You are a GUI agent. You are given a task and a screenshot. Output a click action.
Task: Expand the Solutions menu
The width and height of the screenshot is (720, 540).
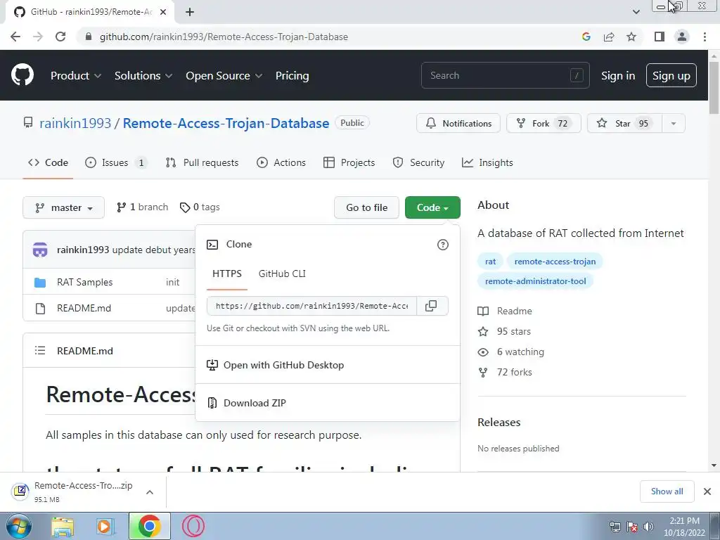pyautogui.click(x=143, y=76)
